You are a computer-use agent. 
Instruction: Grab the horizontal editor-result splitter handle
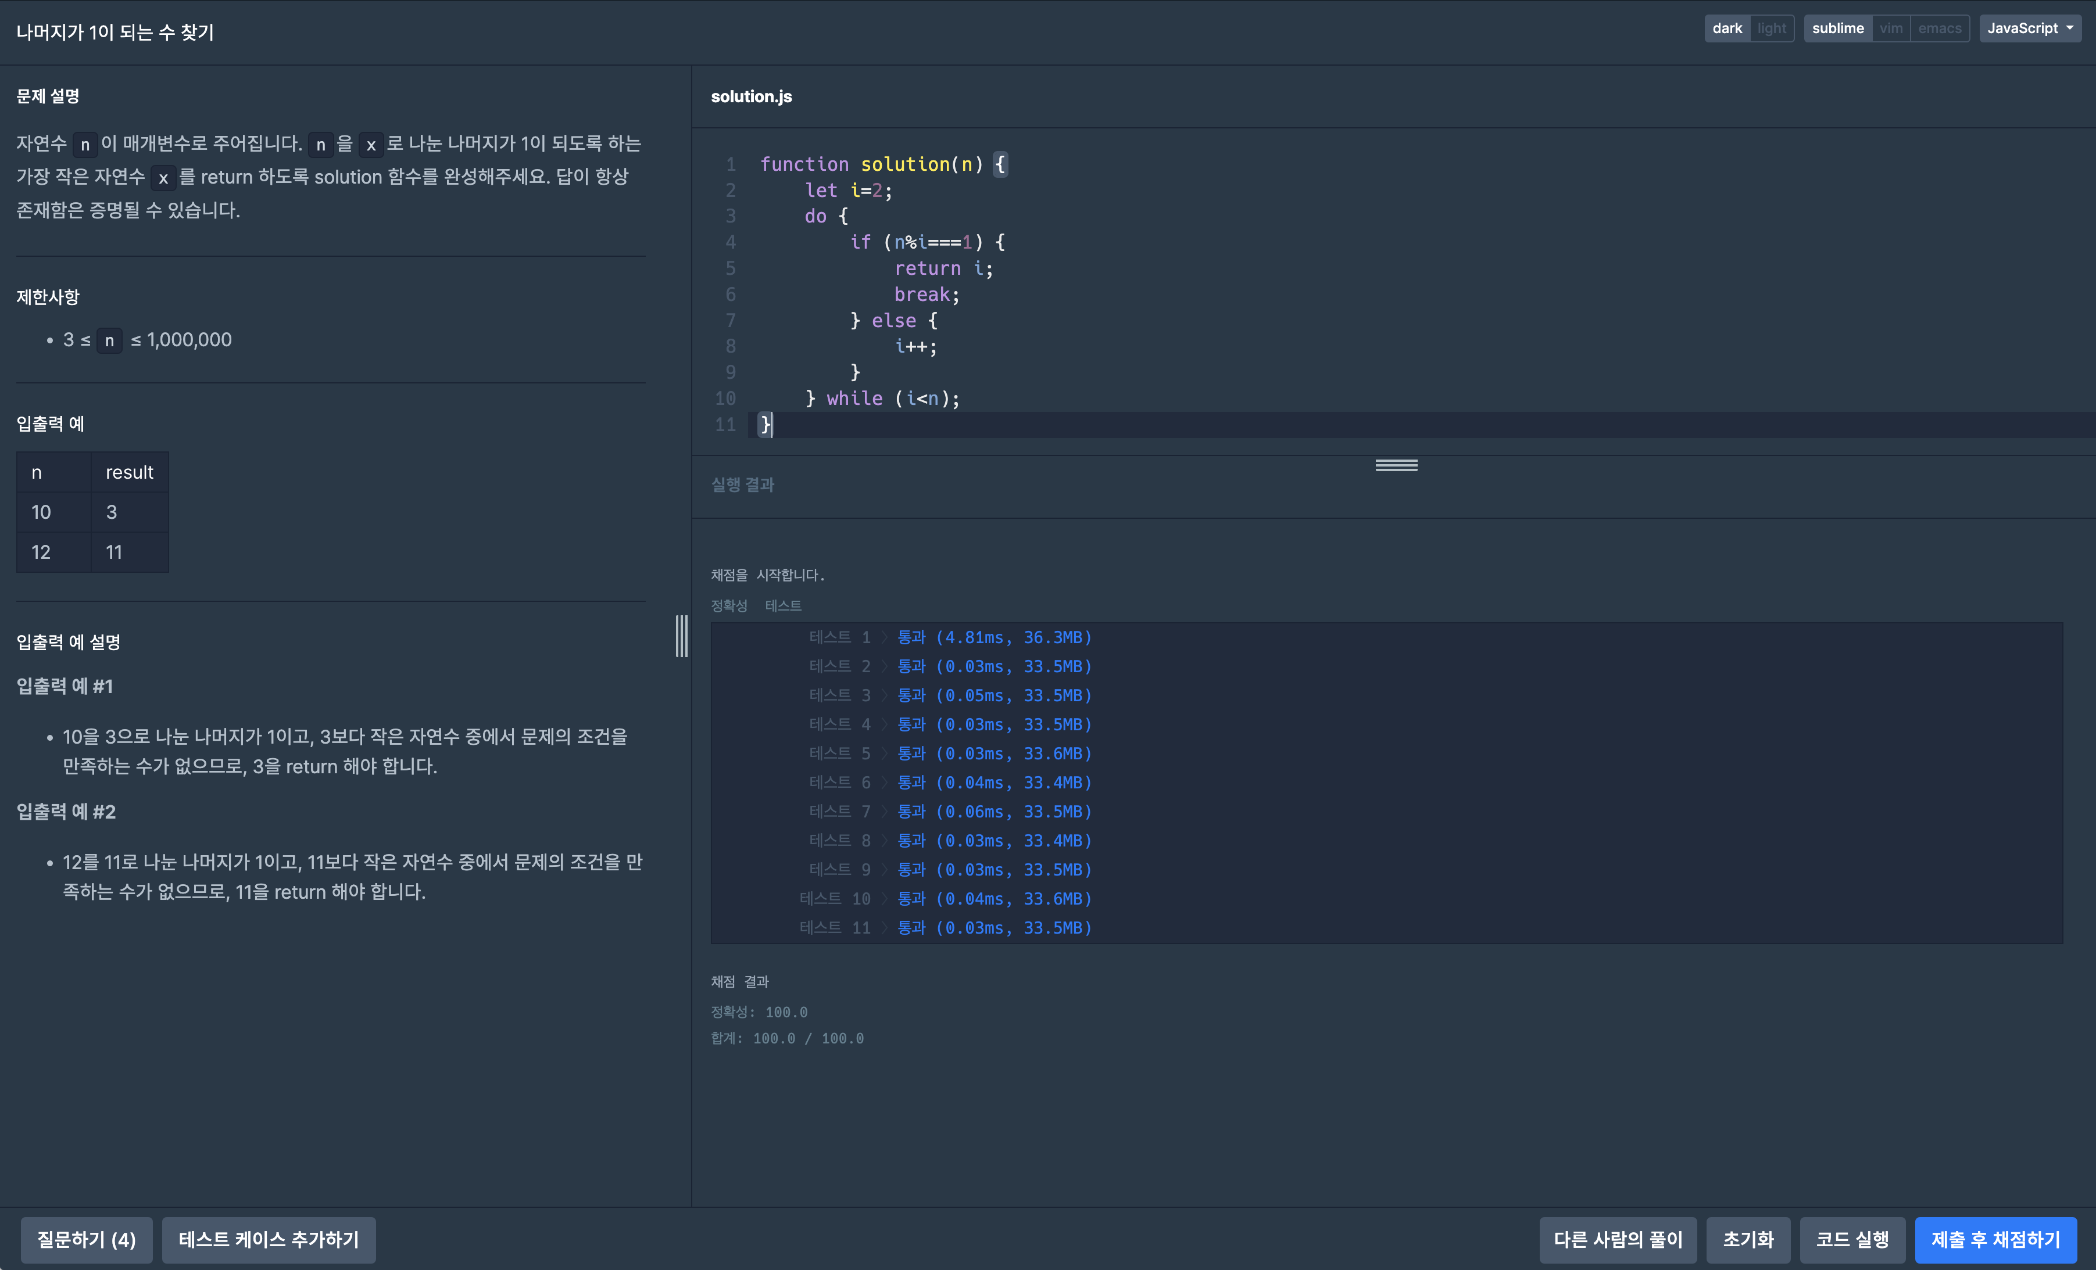tap(1396, 465)
